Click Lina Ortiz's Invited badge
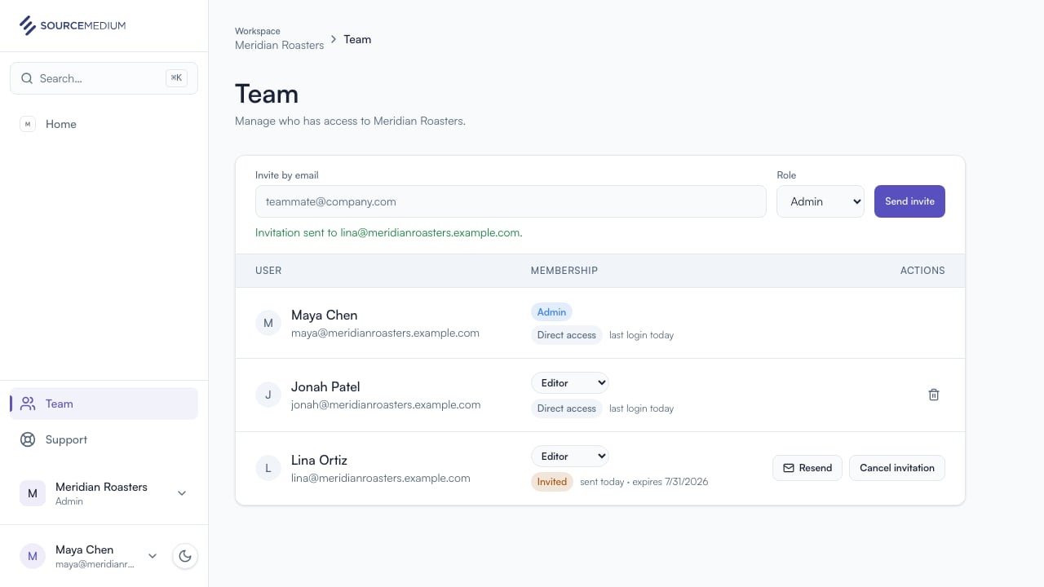 (552, 482)
